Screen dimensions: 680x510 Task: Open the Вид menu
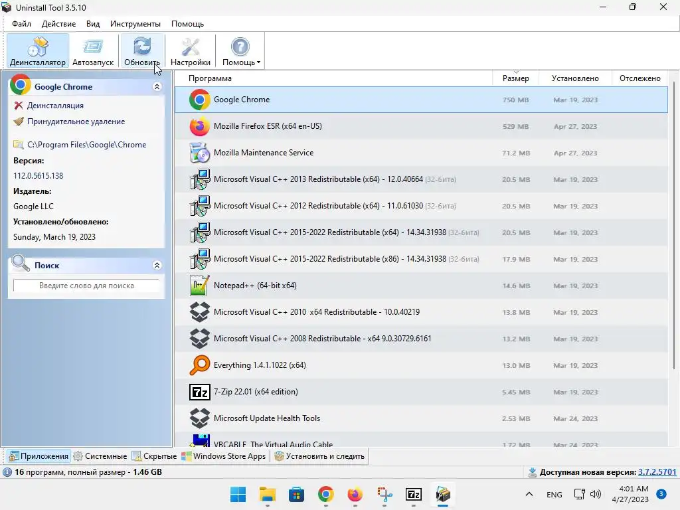click(x=93, y=24)
